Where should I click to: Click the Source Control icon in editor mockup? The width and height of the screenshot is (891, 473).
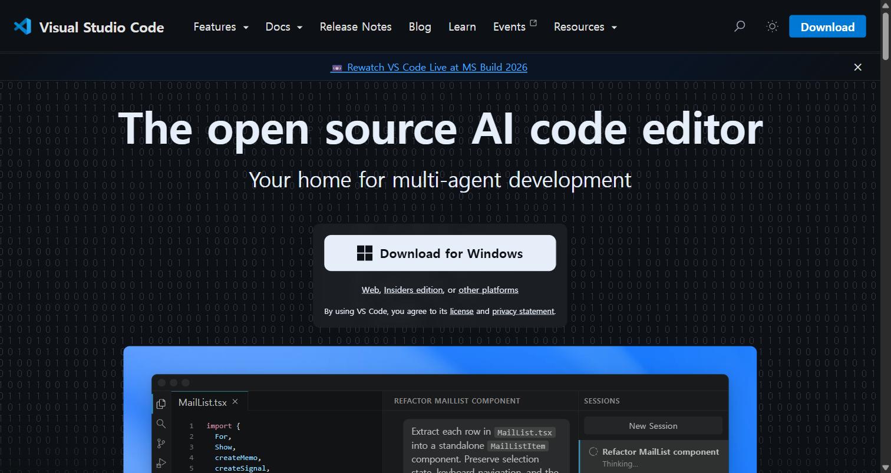(161, 444)
